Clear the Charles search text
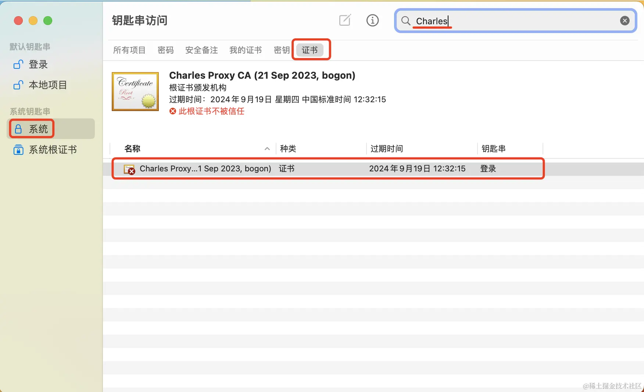 pyautogui.click(x=625, y=21)
